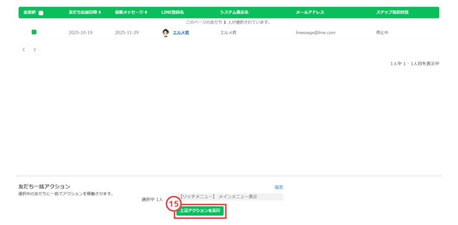
Task: Go to previous page with left chevron
Action: pos(24,49)
